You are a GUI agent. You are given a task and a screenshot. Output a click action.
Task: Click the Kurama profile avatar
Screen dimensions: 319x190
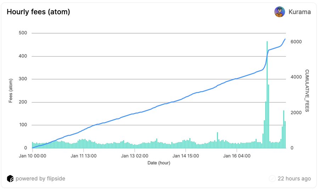click(x=280, y=12)
